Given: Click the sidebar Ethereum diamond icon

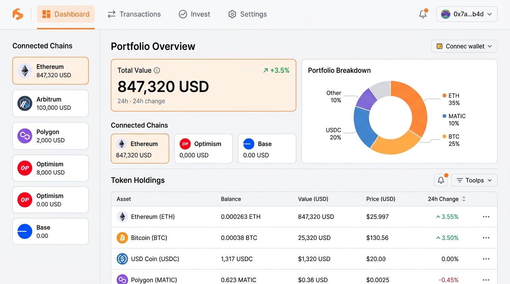Looking at the screenshot, I should tap(25, 71).
